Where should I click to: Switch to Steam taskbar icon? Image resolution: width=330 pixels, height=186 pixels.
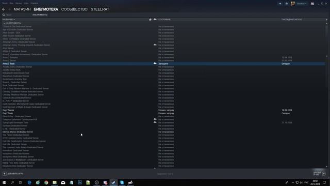113,182
